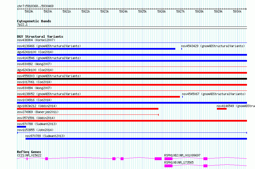Open the nsv830892 (Wong2007) label

(x=34, y=64)
